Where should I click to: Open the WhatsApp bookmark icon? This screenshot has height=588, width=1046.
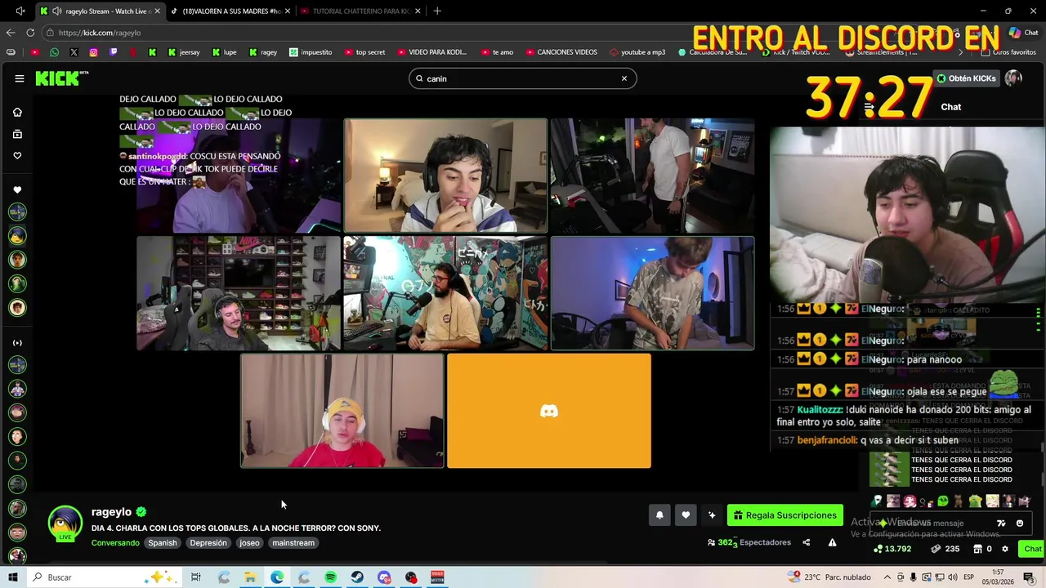[54, 52]
